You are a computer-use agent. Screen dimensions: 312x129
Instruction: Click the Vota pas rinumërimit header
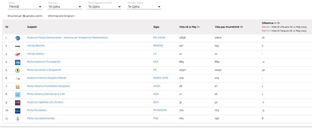229,27
